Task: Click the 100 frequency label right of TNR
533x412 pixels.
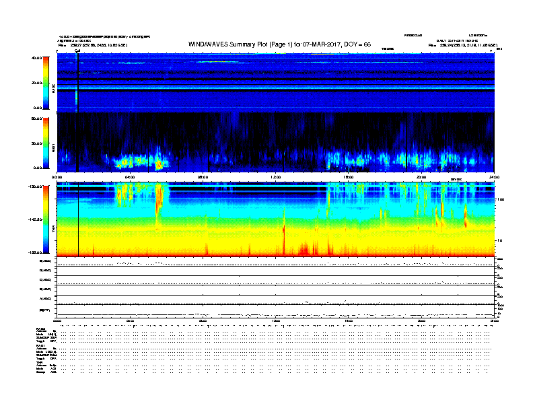Action: click(x=501, y=199)
